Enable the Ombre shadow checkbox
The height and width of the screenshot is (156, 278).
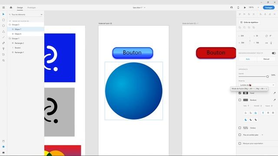(240, 128)
